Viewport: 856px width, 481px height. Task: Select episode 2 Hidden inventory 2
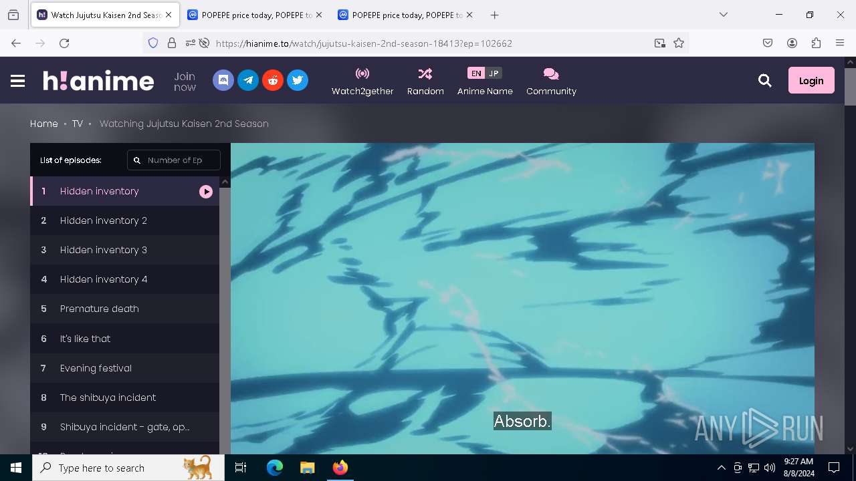[124, 220]
